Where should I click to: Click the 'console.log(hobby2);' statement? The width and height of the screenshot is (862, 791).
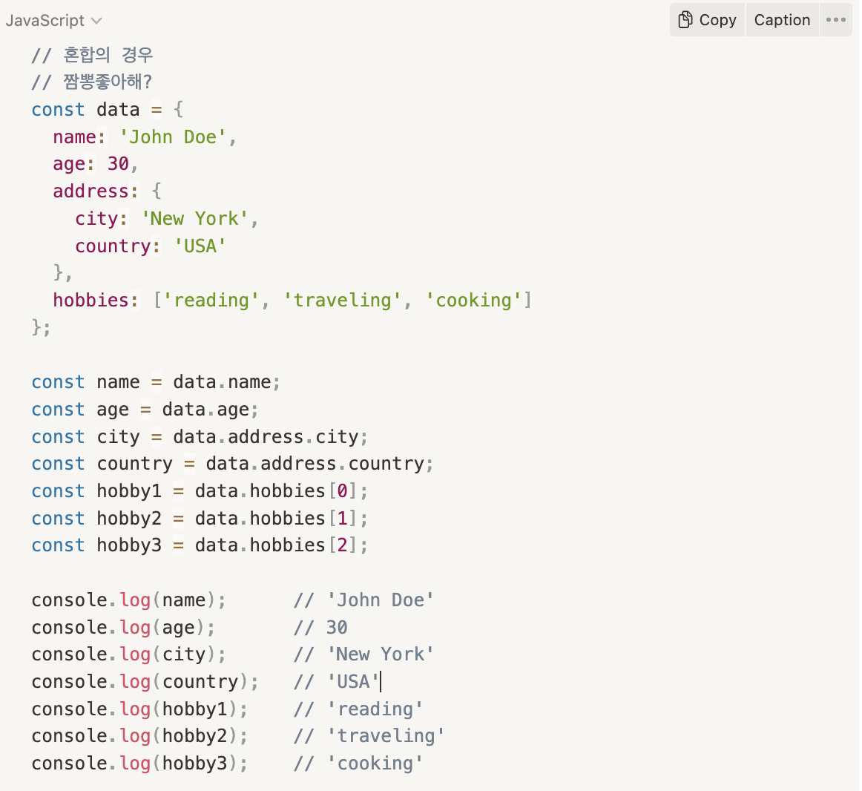tap(139, 736)
